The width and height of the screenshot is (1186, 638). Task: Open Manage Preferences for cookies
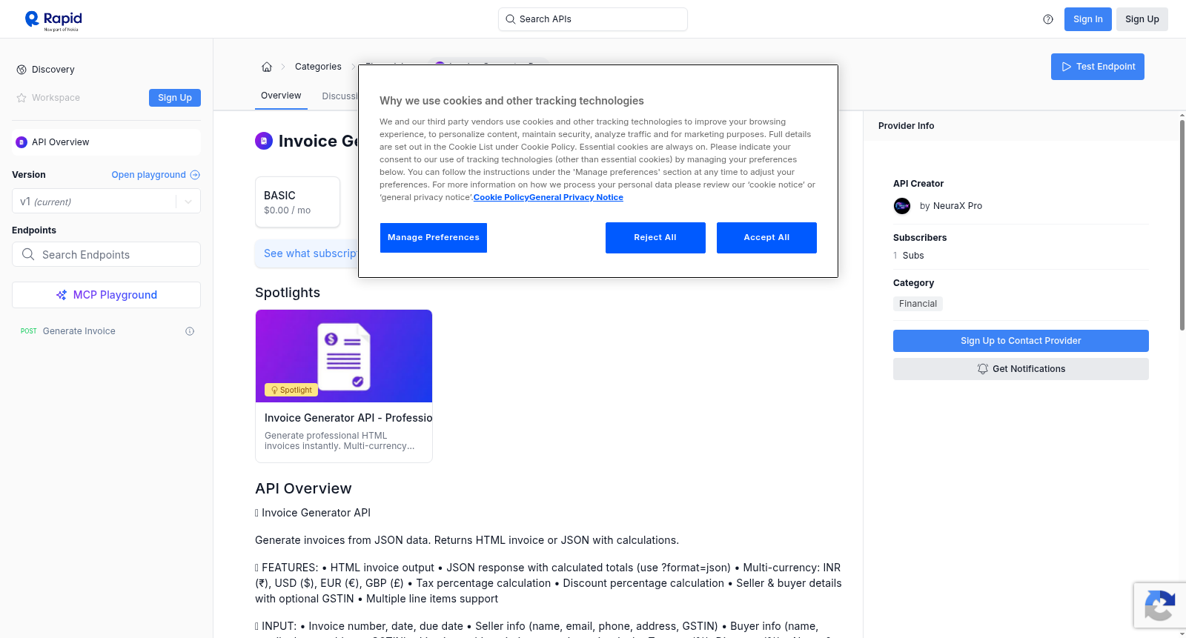(x=434, y=238)
